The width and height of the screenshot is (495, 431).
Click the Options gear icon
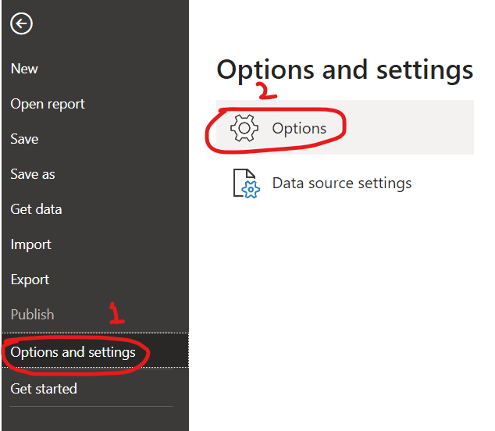pyautogui.click(x=244, y=128)
